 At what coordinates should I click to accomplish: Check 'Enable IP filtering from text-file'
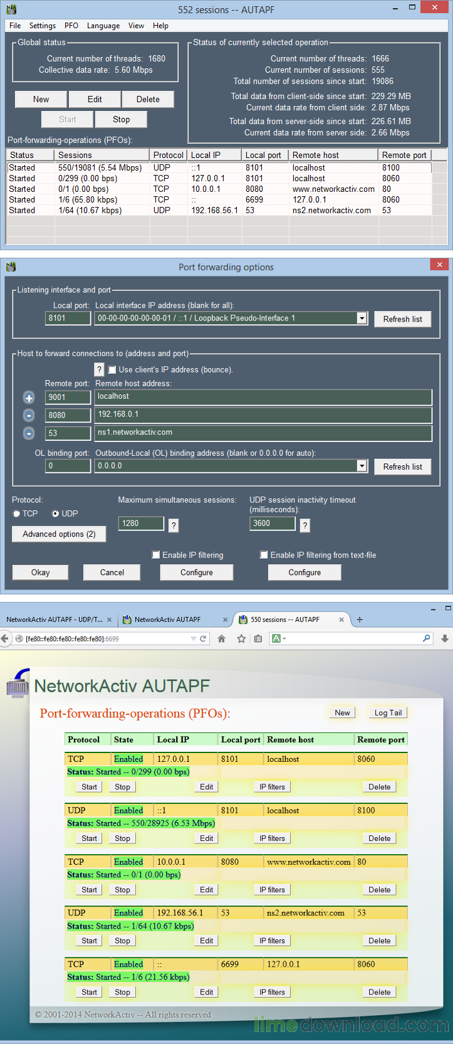264,555
